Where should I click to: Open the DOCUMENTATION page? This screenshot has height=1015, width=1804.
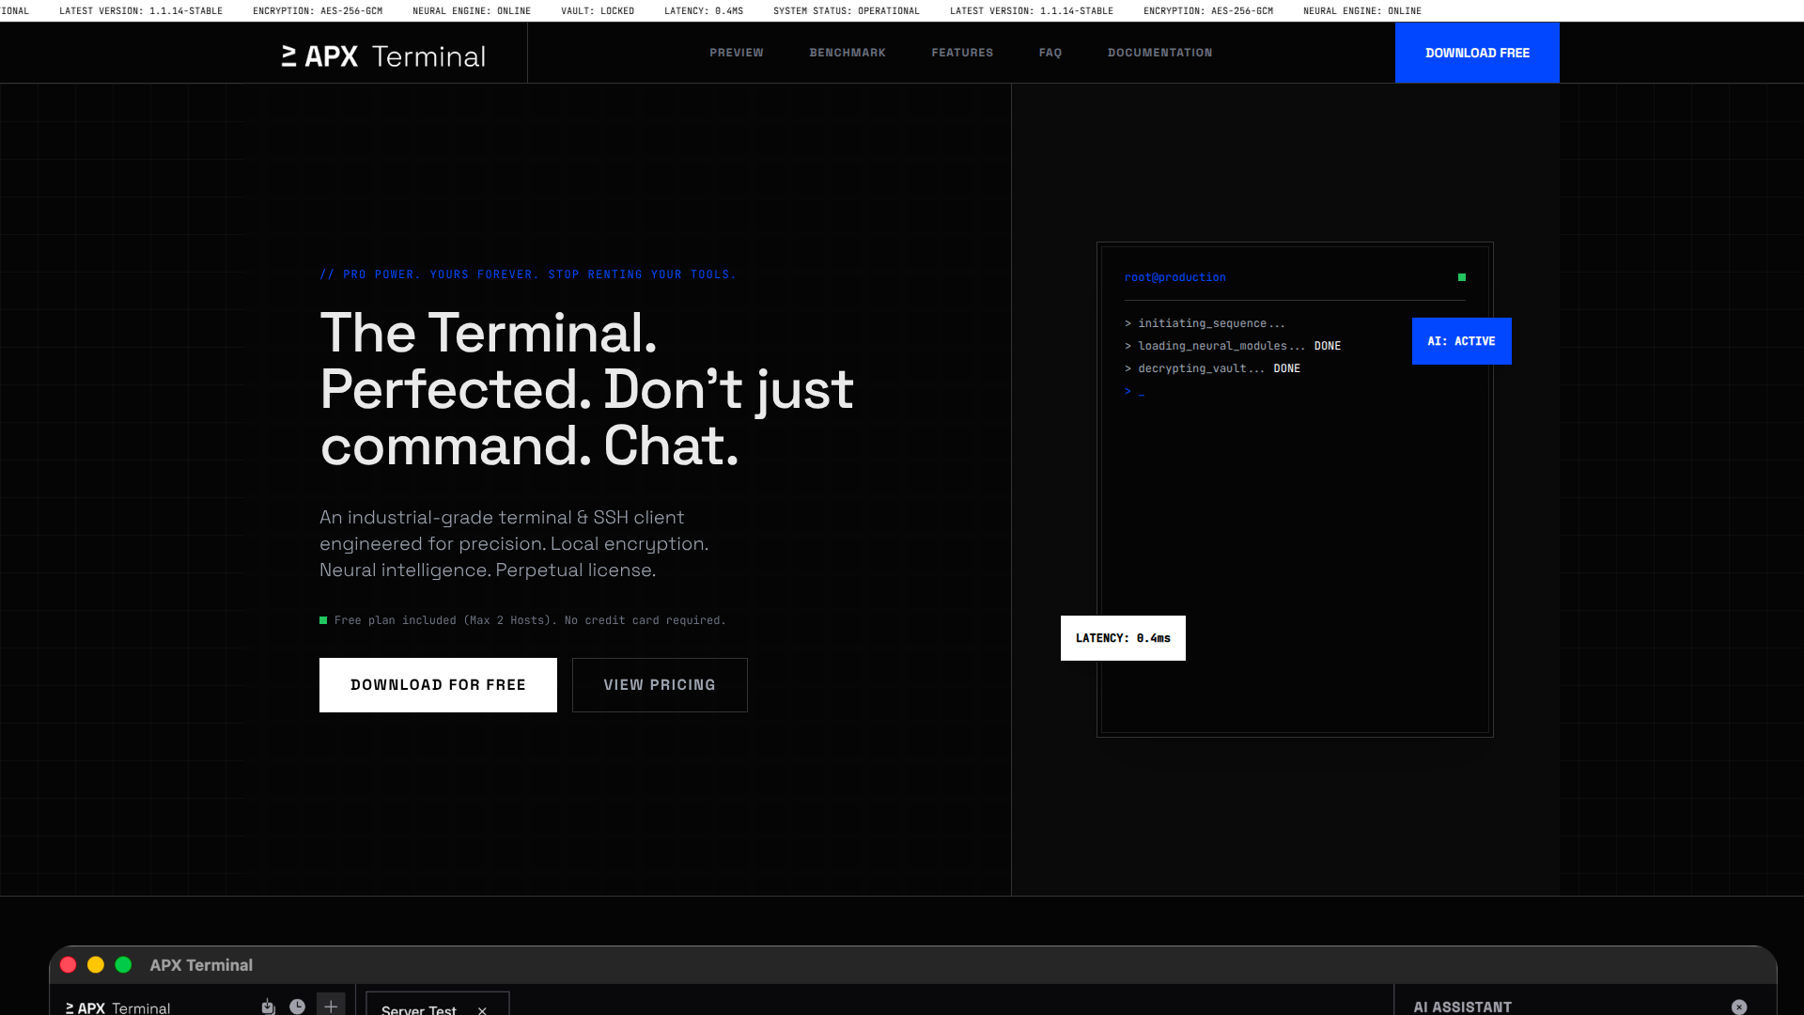[x=1159, y=53]
